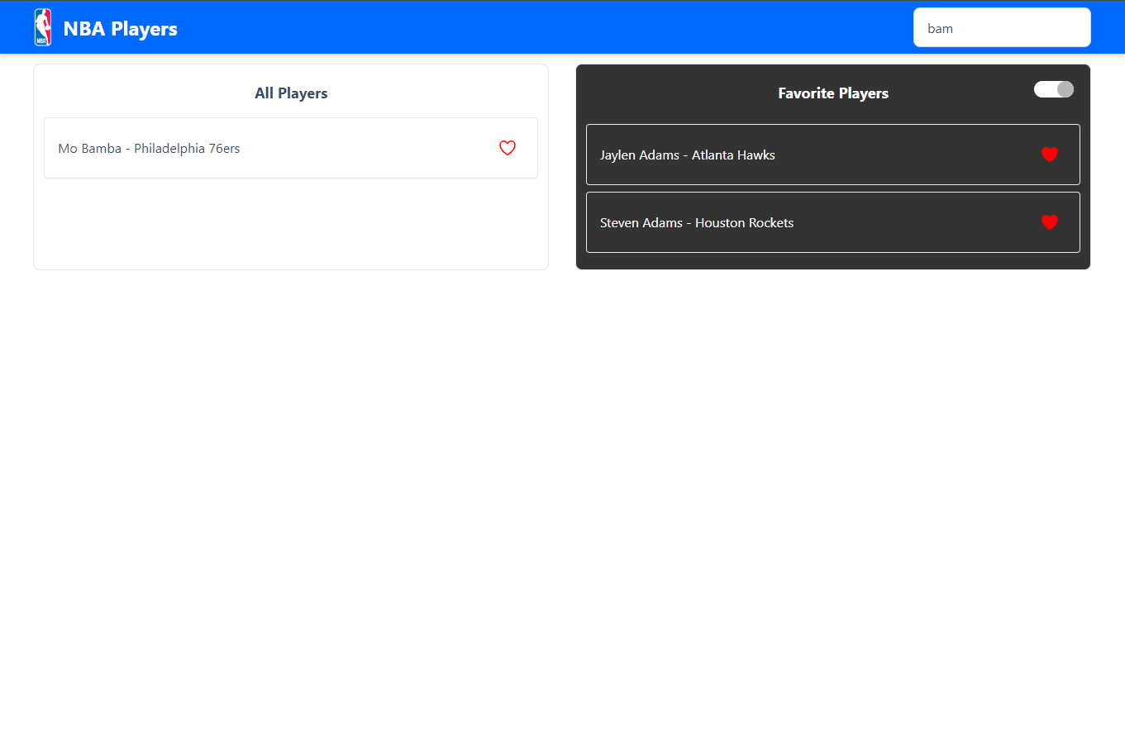1125x752 pixels.
Task: Select the Steven Adams - Houston Rockets row
Action: click(x=833, y=222)
